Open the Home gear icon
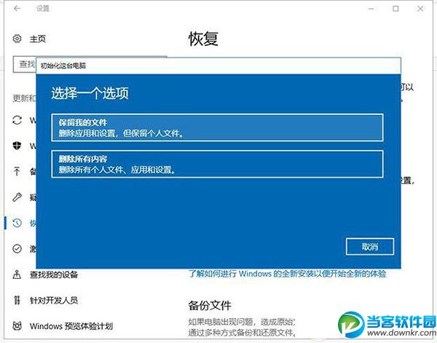Viewport: 437px width, 343px height. pyautogui.click(x=17, y=39)
